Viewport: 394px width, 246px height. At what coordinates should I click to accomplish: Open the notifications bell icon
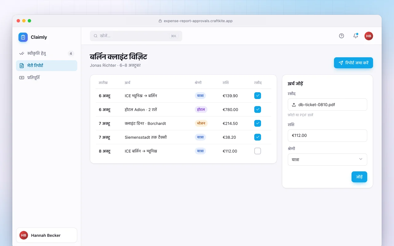pos(356,36)
